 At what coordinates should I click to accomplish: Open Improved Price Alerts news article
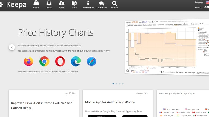pyautogui.click(x=42, y=106)
